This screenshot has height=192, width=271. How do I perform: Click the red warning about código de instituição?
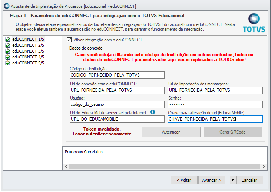point(164,57)
